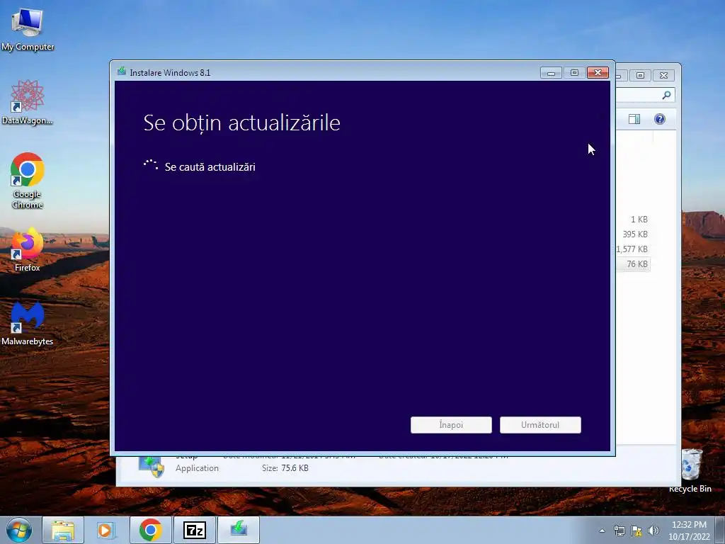Screen dimensions: 725x544
Task: Open Windows Explorer from the taskbar
Action: [63, 530]
